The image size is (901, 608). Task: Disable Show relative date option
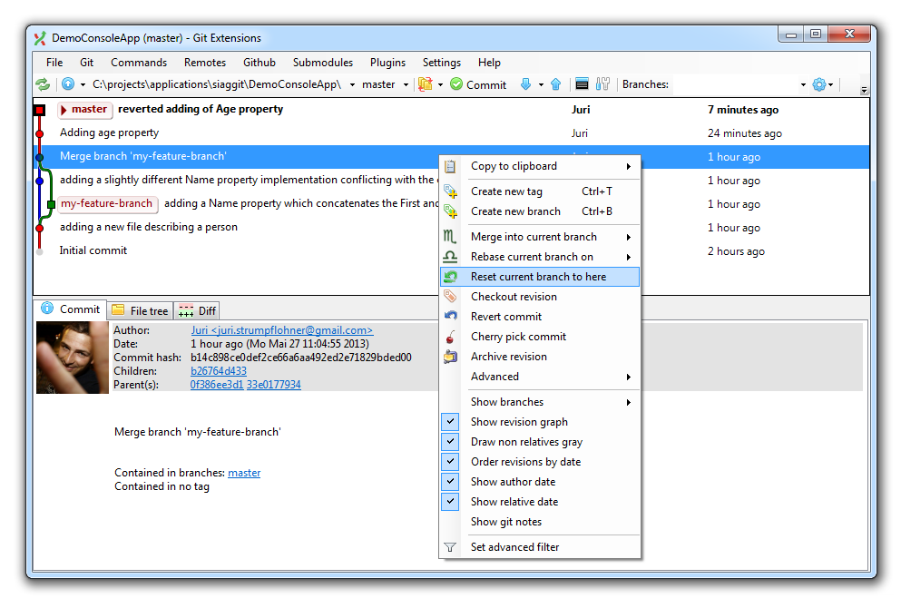click(514, 502)
